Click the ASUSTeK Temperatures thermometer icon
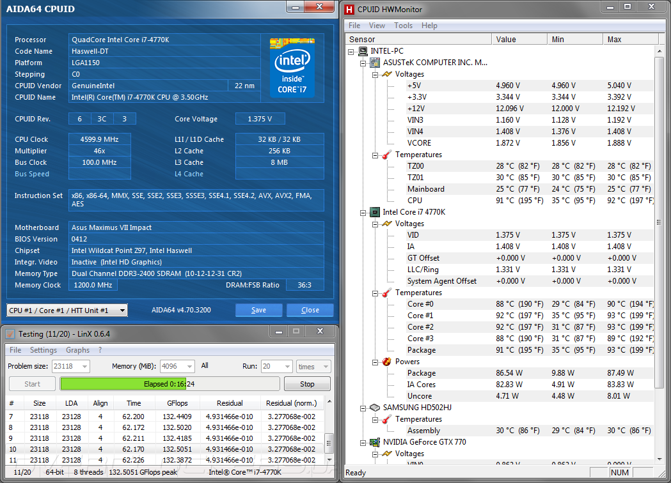 [x=387, y=155]
